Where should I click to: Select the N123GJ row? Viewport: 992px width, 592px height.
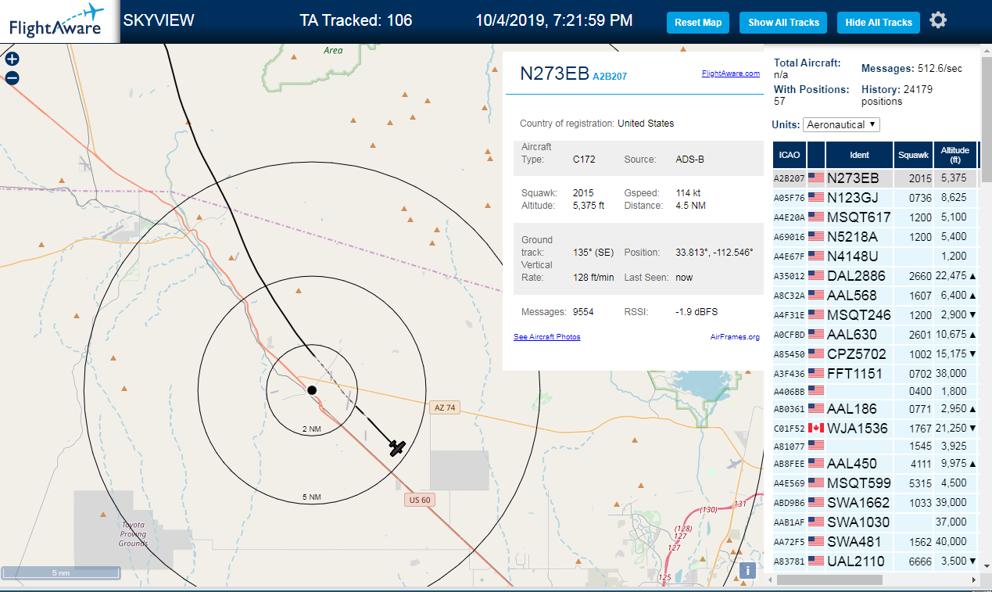pyautogui.click(x=875, y=198)
